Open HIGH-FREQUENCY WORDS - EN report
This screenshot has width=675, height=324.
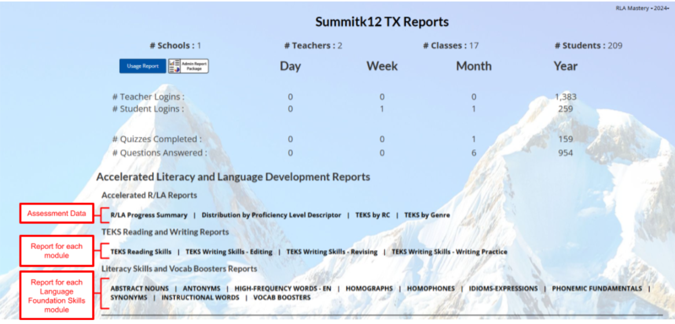[283, 288]
